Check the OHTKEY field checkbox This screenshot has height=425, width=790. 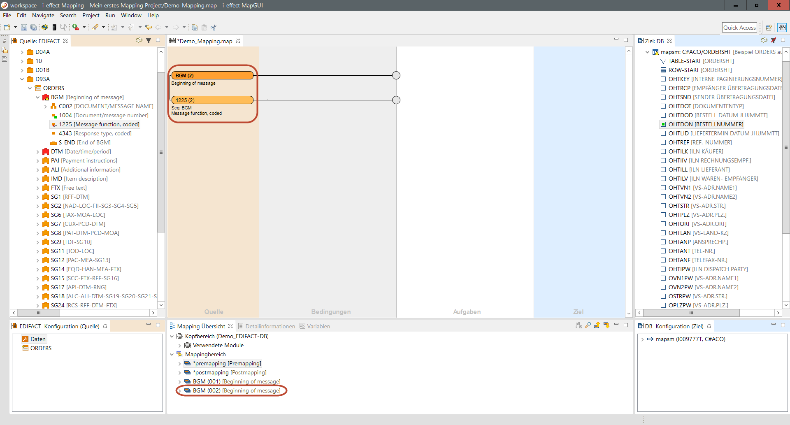point(663,79)
